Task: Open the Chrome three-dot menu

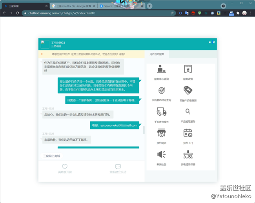Action: [x=251, y=13]
